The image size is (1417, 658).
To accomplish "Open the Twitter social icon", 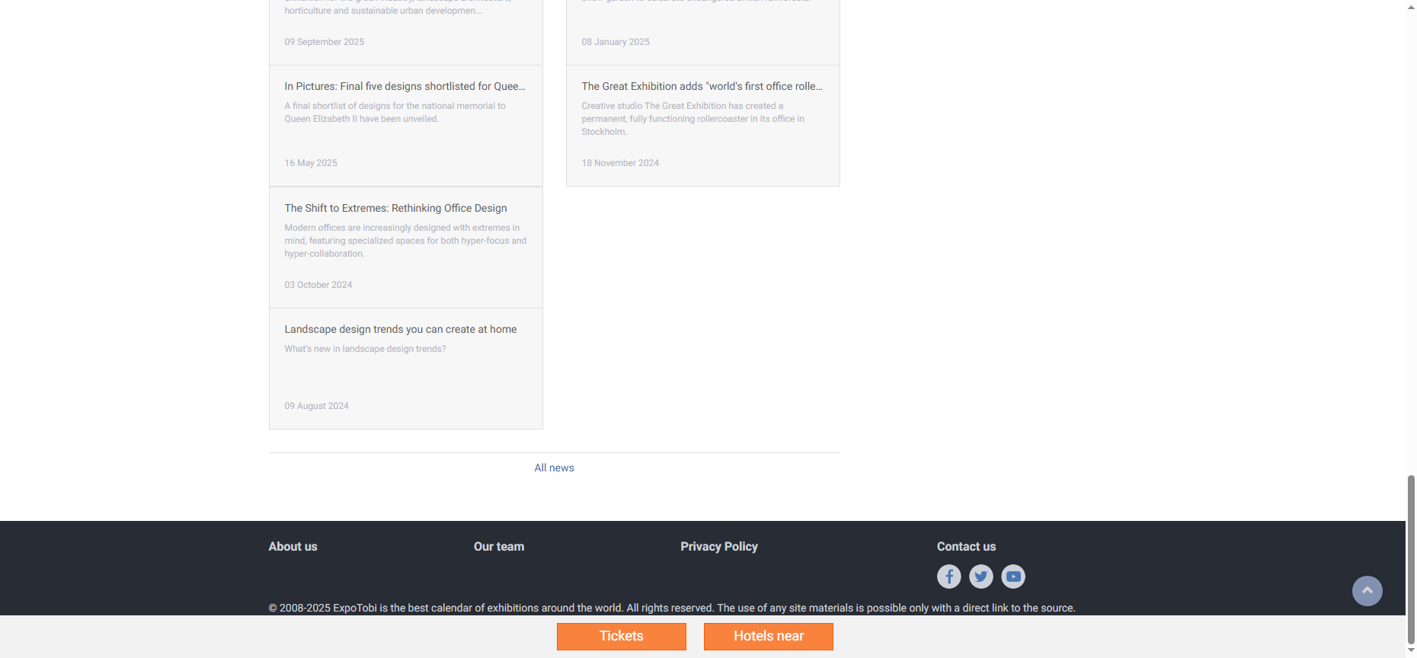I will click(980, 577).
